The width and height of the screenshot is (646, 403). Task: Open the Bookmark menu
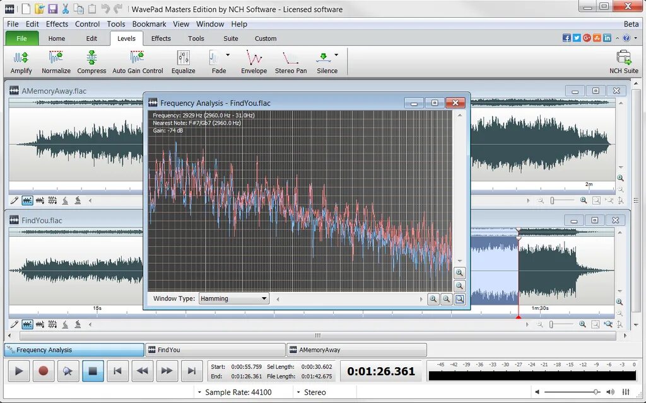(x=149, y=24)
